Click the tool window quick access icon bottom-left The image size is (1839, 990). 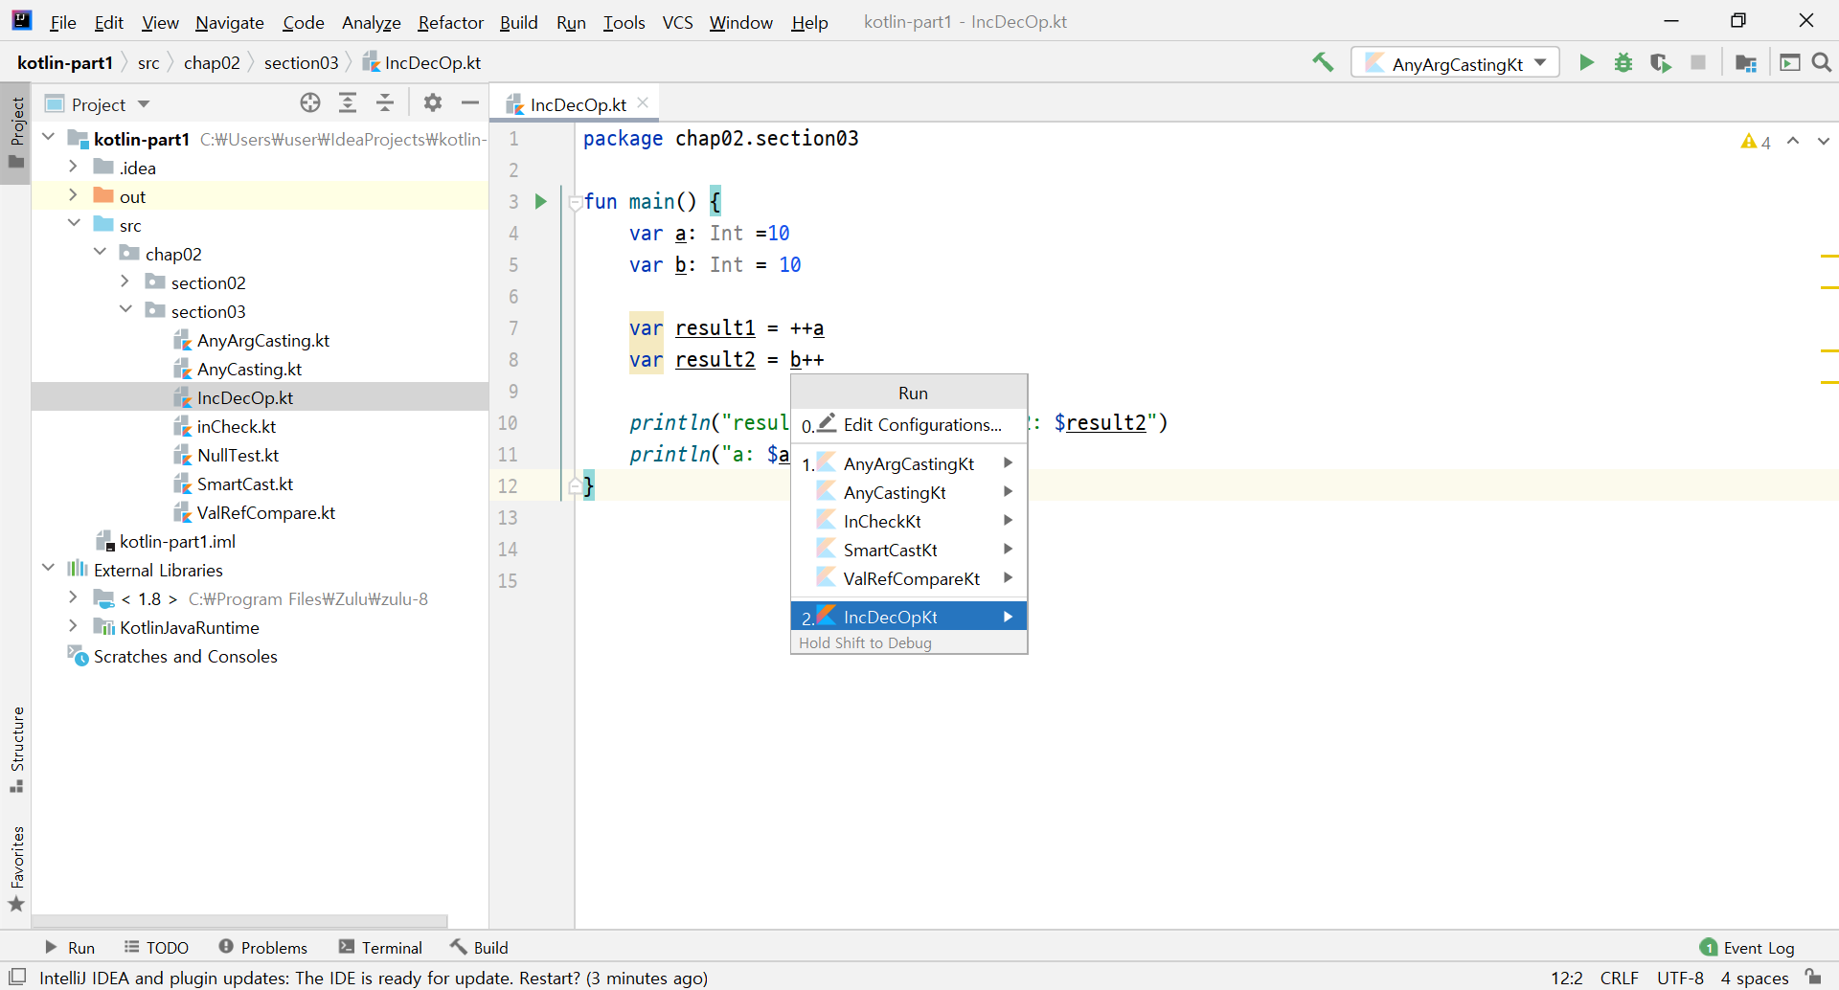pyautogui.click(x=17, y=977)
